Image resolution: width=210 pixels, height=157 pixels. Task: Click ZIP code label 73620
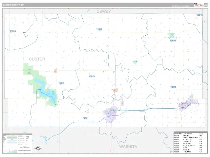(x=92, y=76)
